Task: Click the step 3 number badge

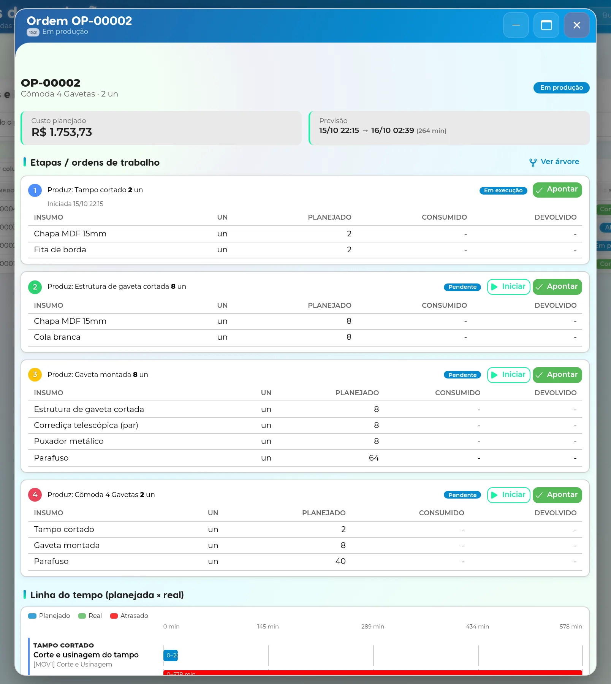Action: (x=35, y=375)
